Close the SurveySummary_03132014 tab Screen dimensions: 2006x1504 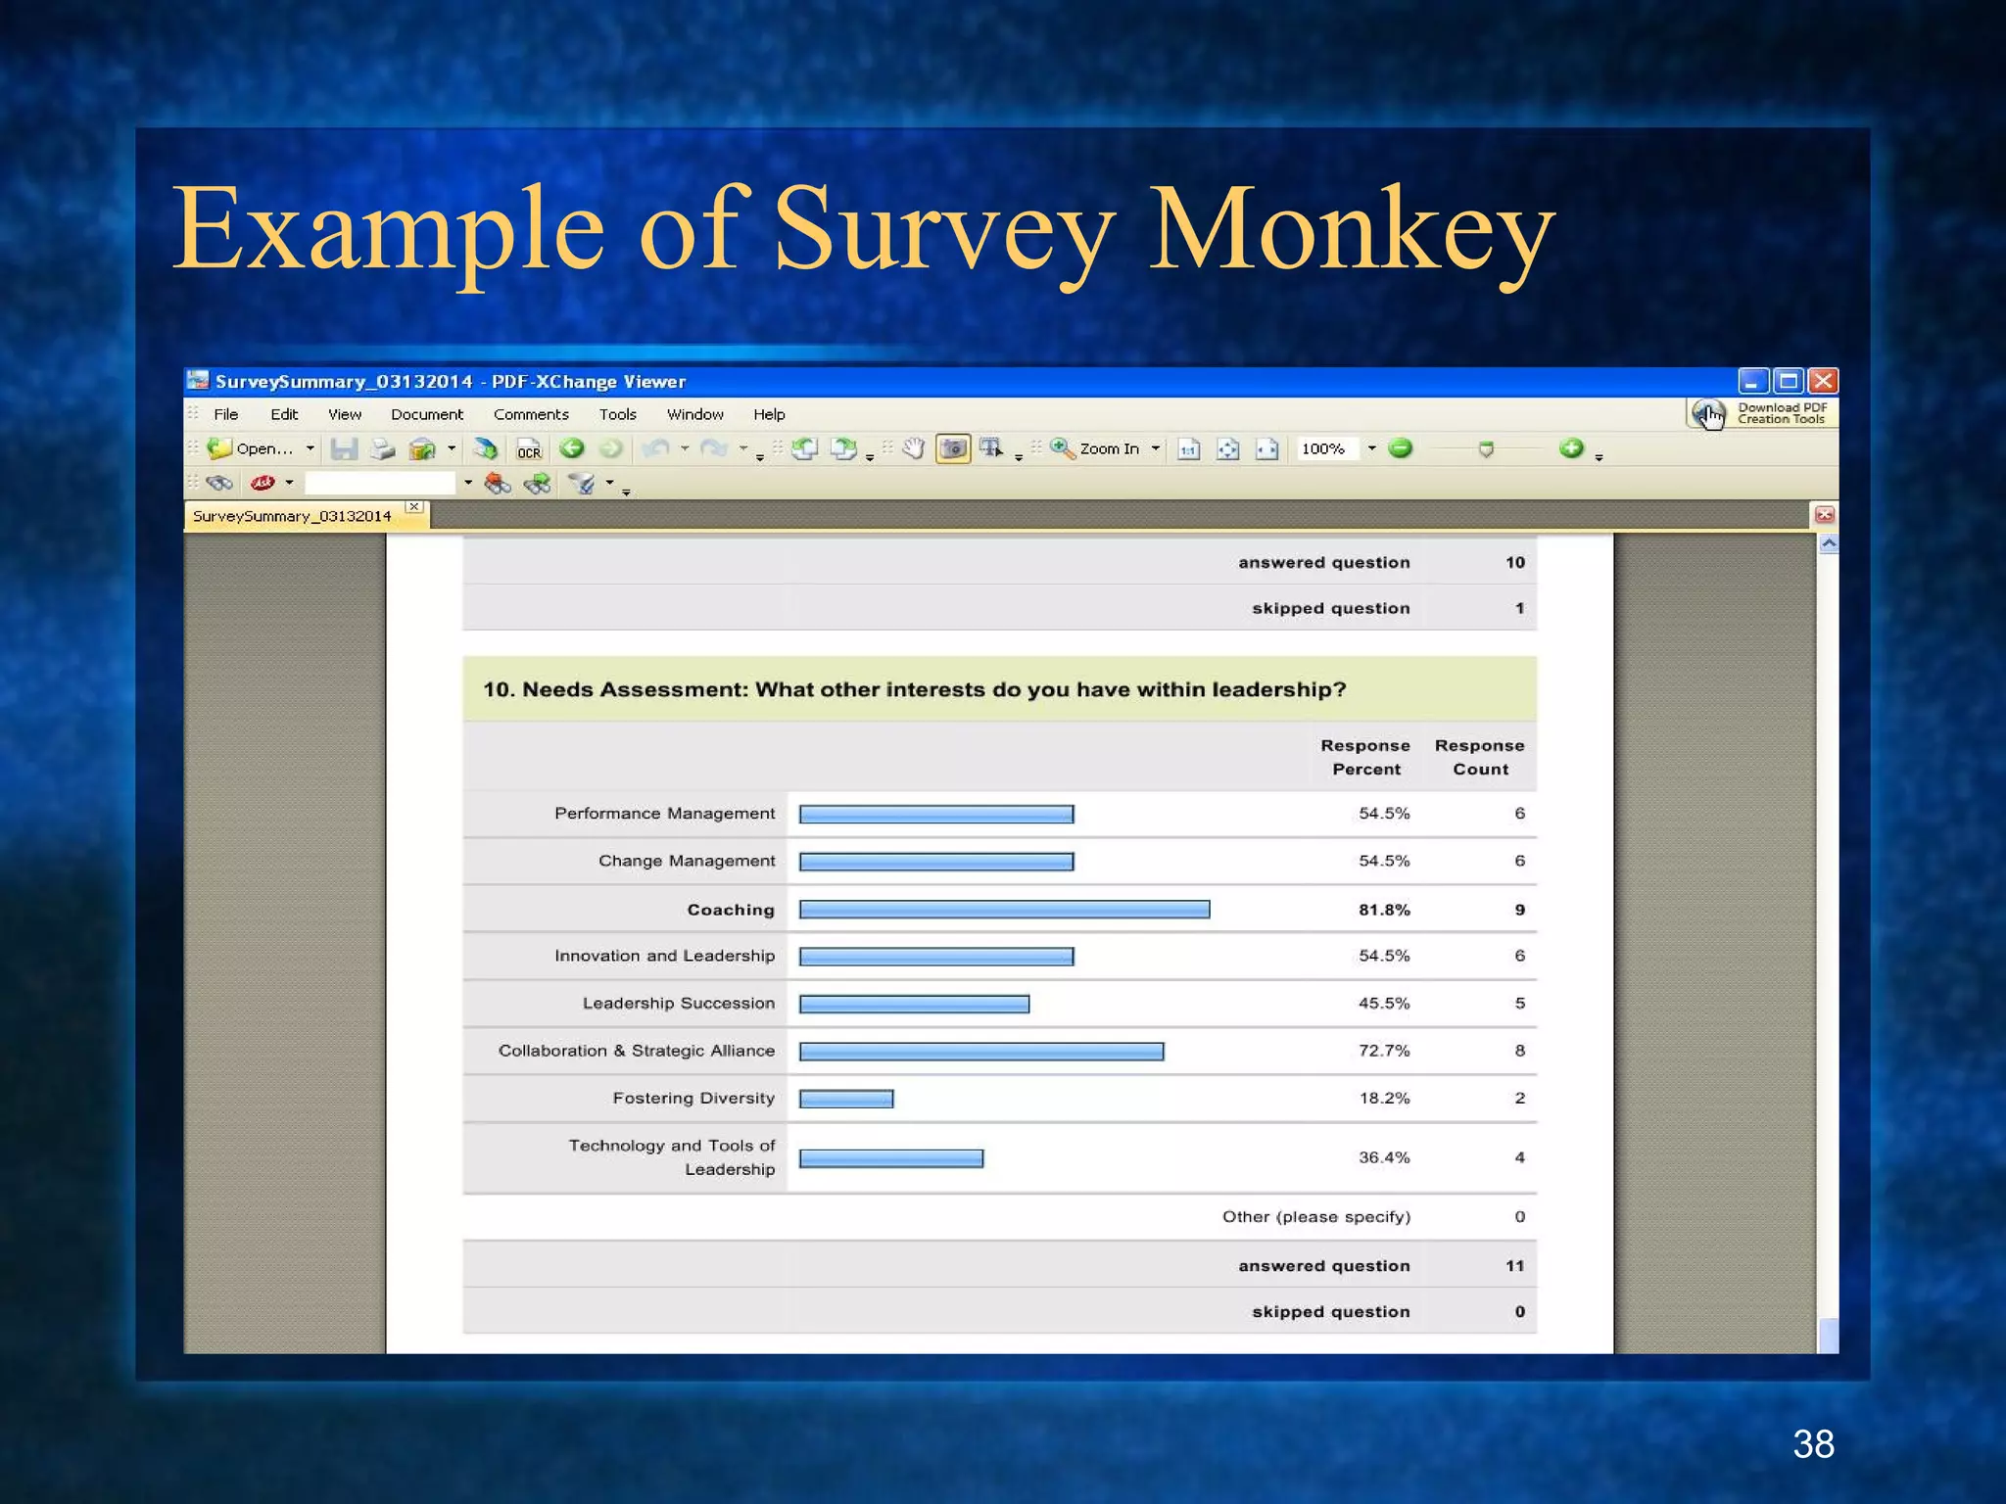coord(414,507)
